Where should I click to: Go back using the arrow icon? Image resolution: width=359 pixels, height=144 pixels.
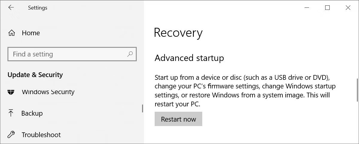11,8
